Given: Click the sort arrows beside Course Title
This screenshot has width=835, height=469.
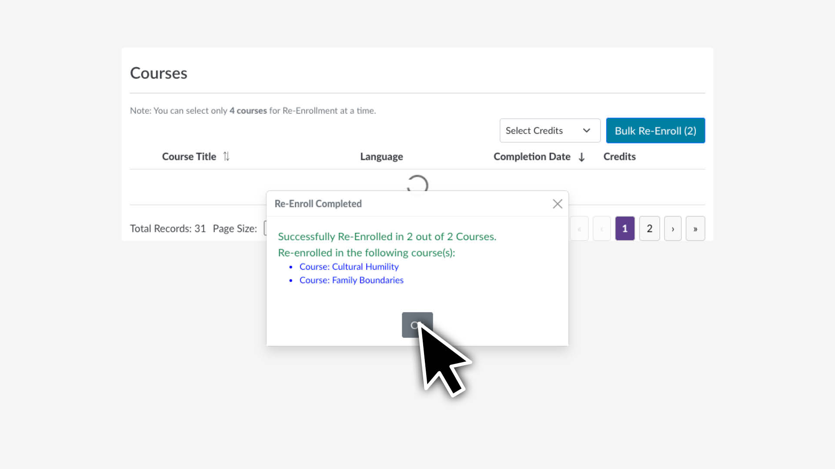Looking at the screenshot, I should click(x=226, y=156).
